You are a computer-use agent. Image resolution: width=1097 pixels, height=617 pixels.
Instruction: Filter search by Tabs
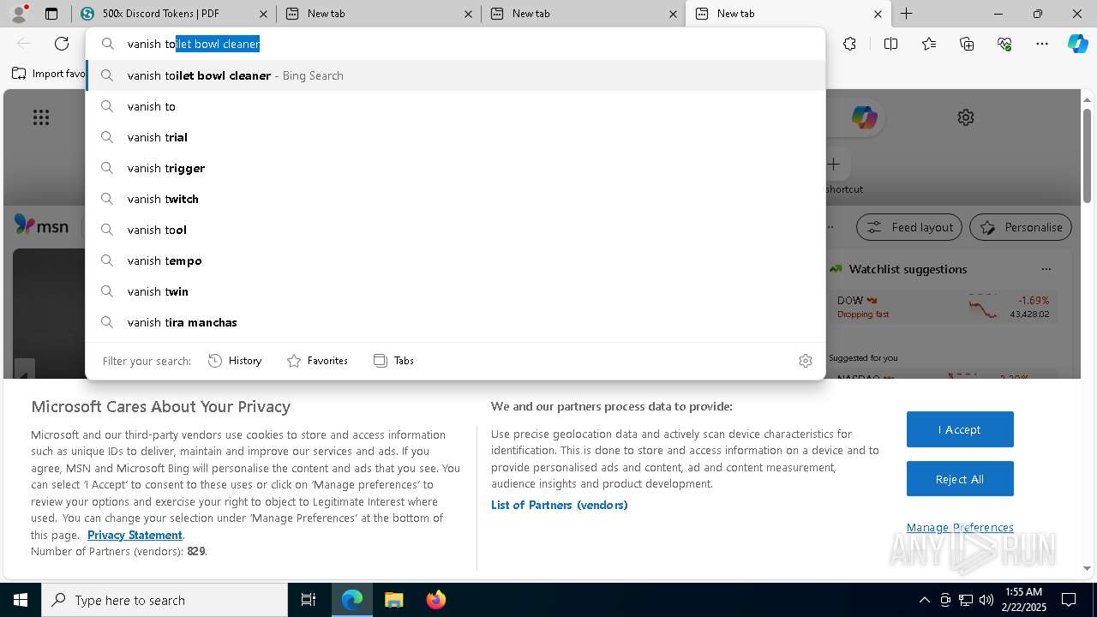pos(394,361)
